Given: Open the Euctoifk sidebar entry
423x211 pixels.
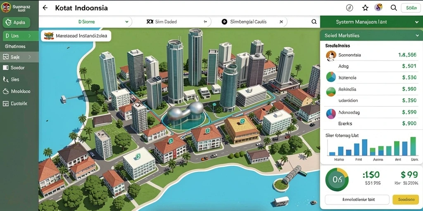Looking at the screenshot, I should pyautogui.click(x=19, y=103).
